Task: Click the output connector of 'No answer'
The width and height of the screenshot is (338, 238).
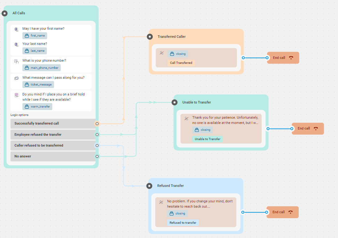Action: pyautogui.click(x=97, y=156)
